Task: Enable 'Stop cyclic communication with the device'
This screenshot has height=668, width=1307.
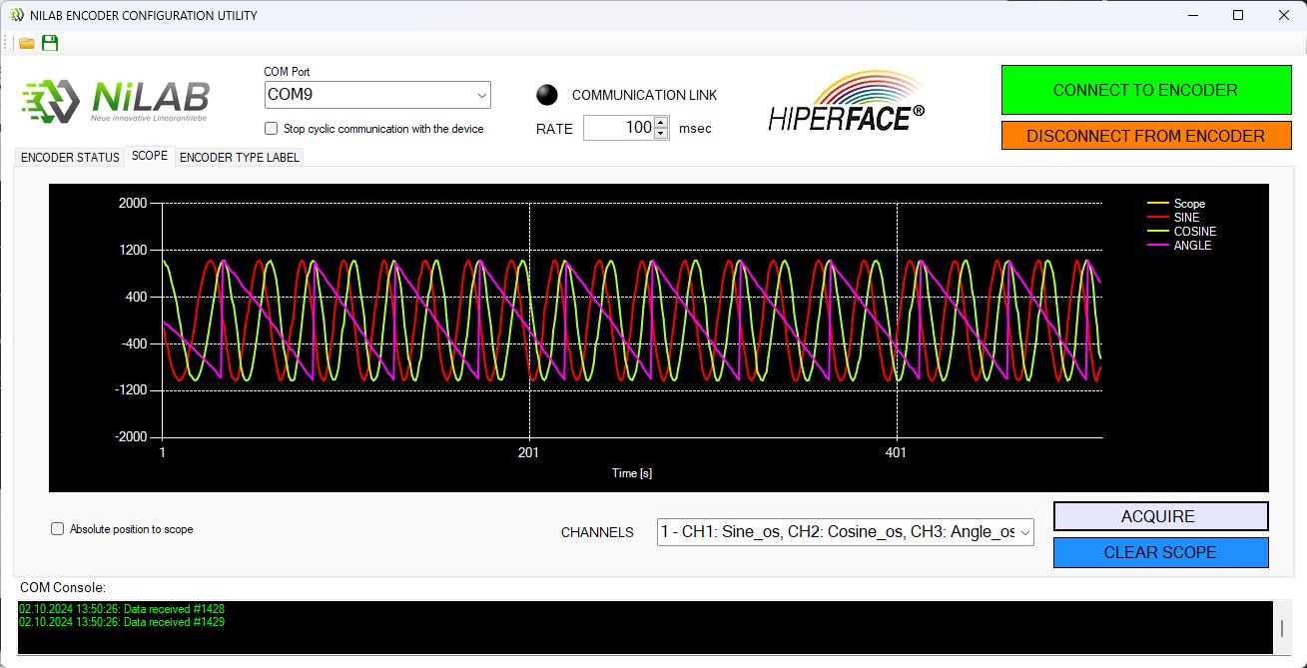Action: coord(270,128)
